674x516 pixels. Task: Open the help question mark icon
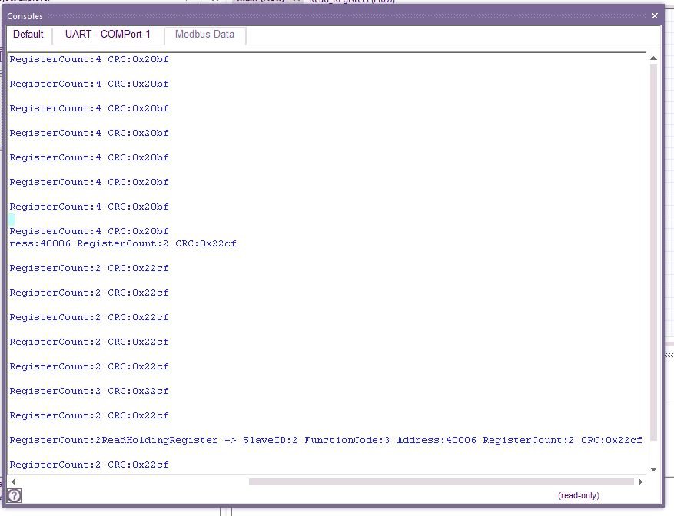pyautogui.click(x=14, y=495)
